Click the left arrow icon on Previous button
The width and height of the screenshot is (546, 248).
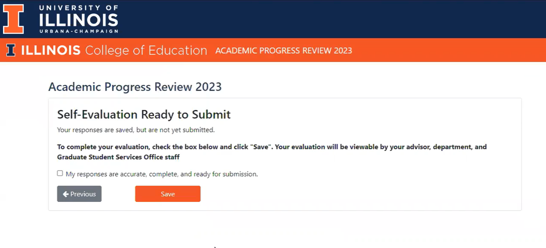[66, 194]
